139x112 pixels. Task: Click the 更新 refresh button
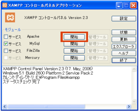tap(124, 39)
